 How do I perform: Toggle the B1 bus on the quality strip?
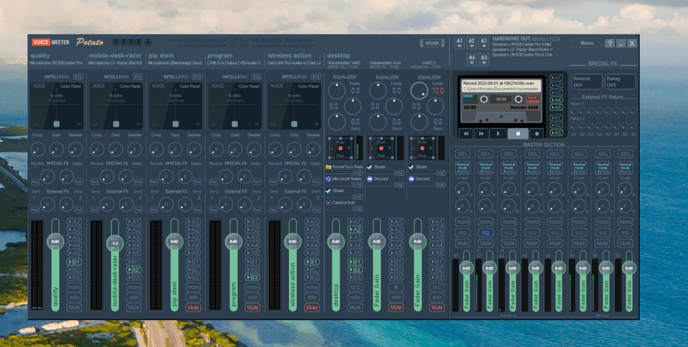point(74,262)
